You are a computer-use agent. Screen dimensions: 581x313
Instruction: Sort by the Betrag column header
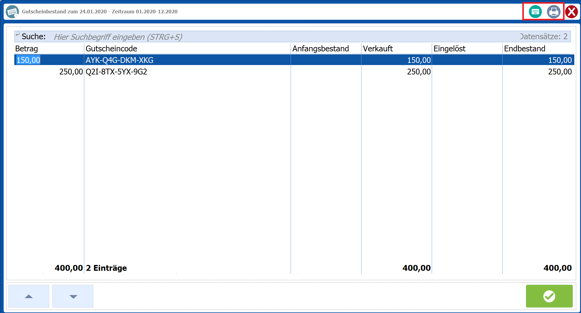pos(27,49)
